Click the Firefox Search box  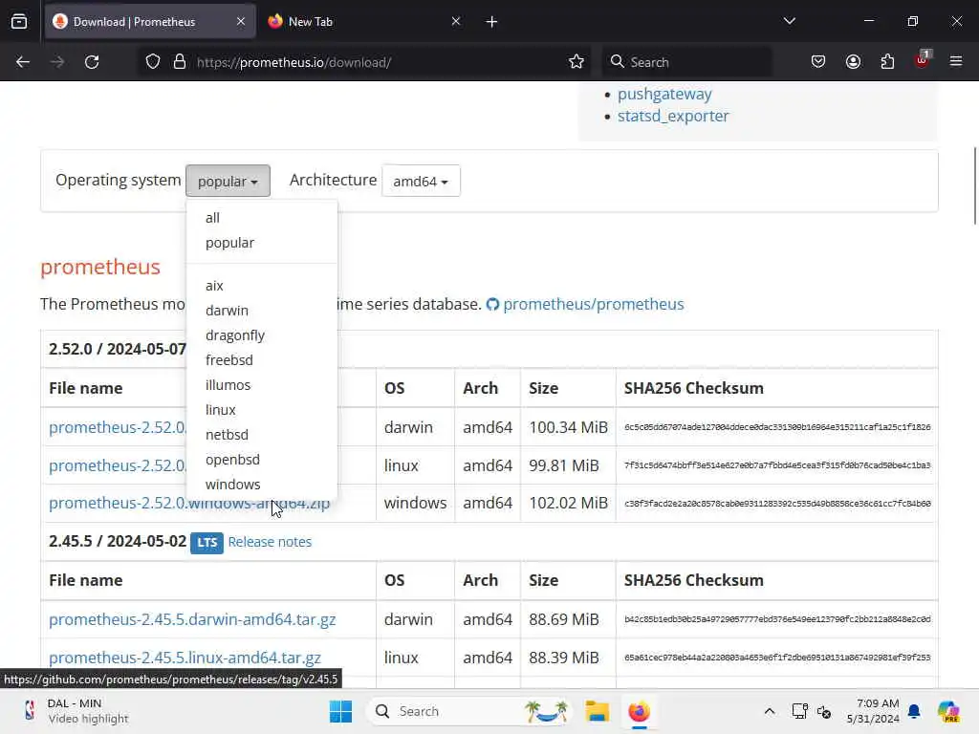686,62
